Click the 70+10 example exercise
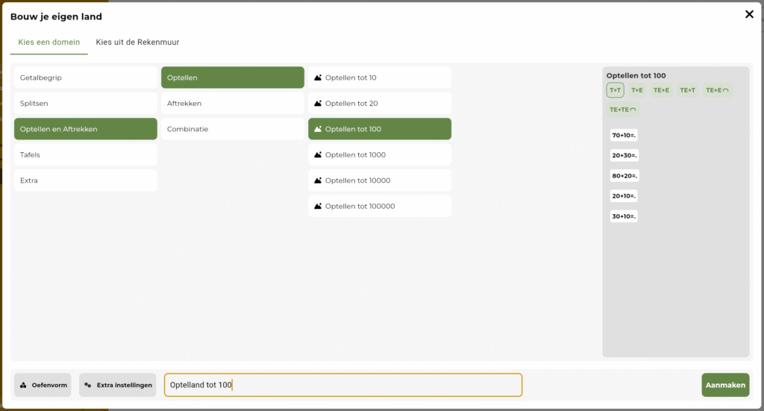 [x=624, y=136]
